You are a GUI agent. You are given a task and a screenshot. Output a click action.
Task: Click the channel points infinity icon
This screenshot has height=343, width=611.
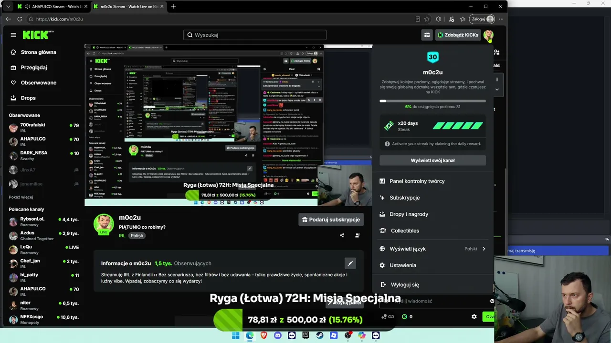point(388,317)
